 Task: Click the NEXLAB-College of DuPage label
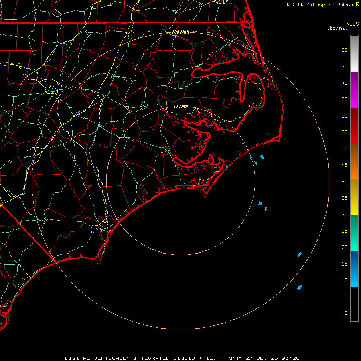[x=321, y=4]
